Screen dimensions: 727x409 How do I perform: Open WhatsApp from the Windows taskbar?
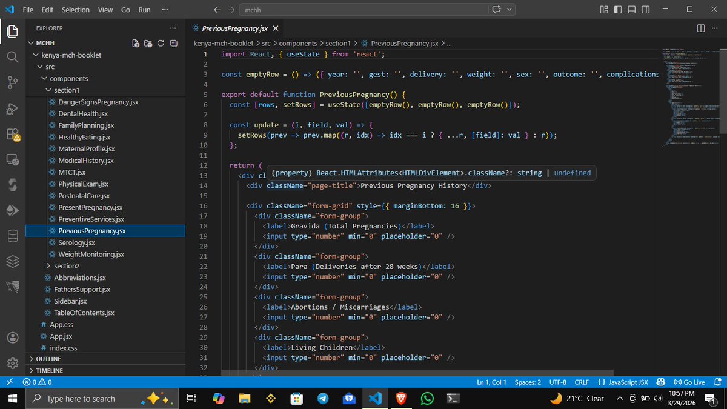coord(427,398)
